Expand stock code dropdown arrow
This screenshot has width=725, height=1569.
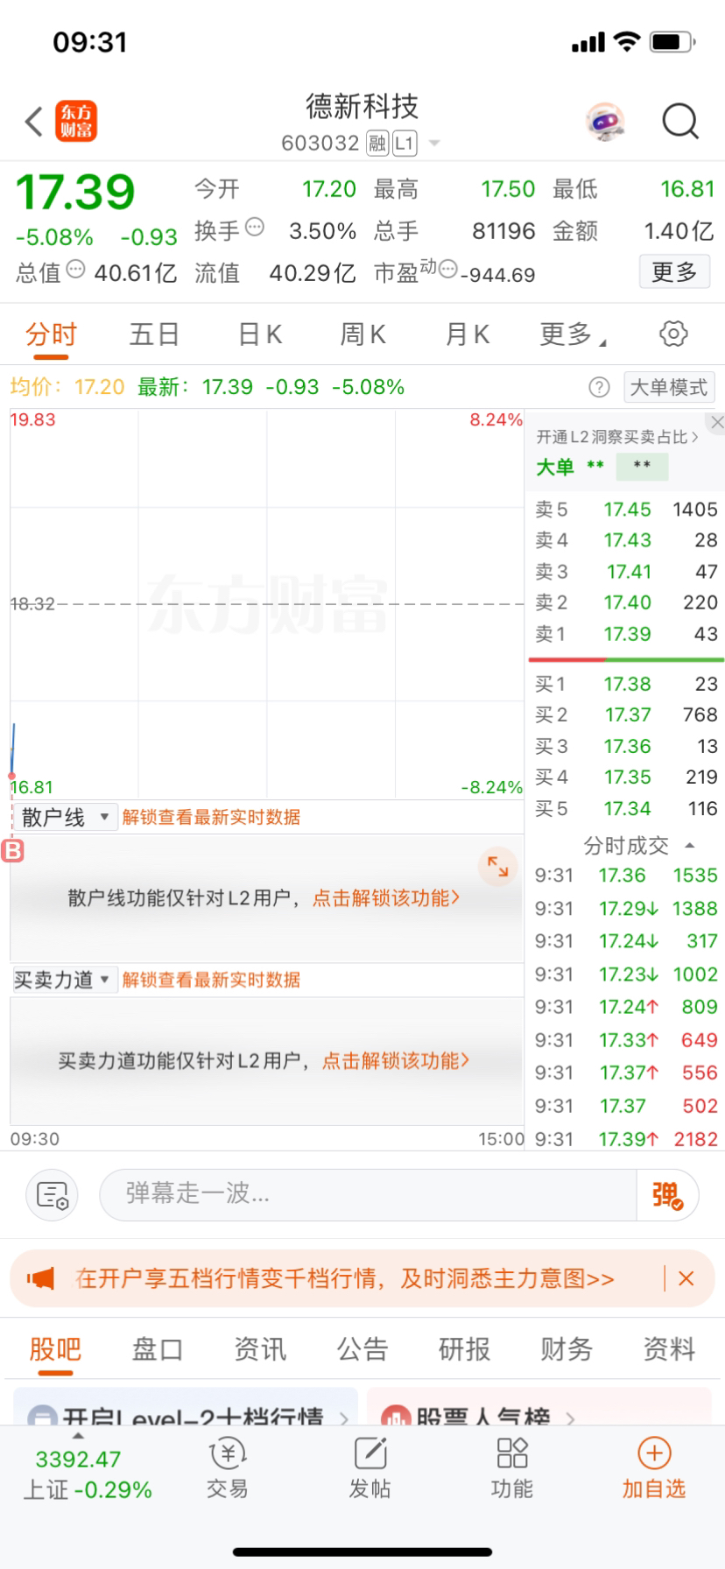[x=434, y=144]
